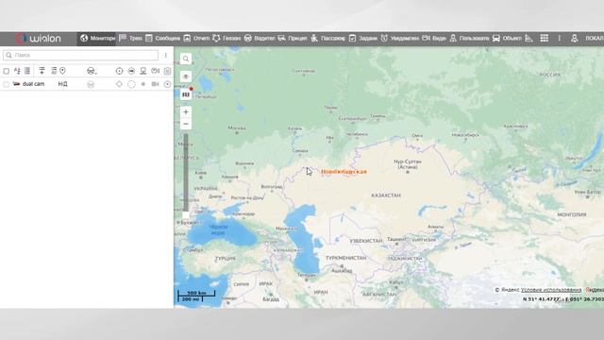Switch the unit list view mode icon
Image resolution: width=604 pixels, height=340 pixels.
[27, 71]
